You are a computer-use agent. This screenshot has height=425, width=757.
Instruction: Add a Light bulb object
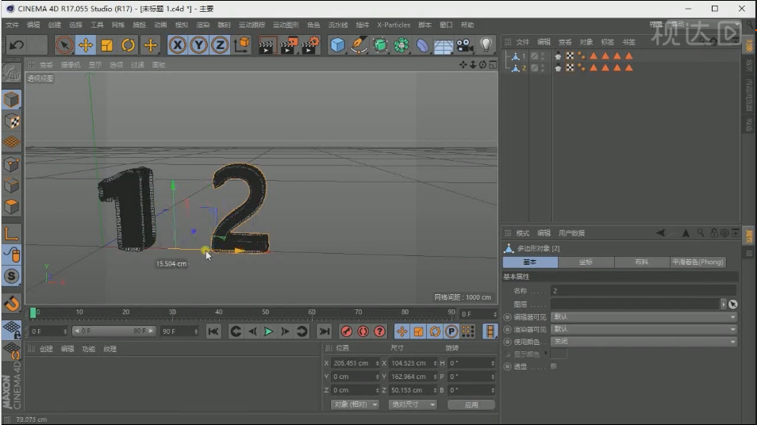(486, 45)
